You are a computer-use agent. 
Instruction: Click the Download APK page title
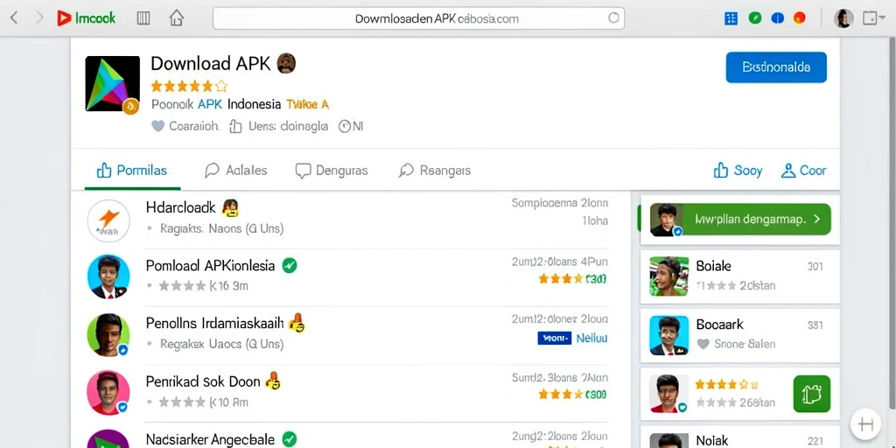(210, 63)
